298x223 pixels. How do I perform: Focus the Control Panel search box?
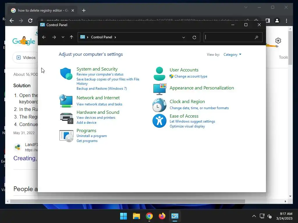233,37
